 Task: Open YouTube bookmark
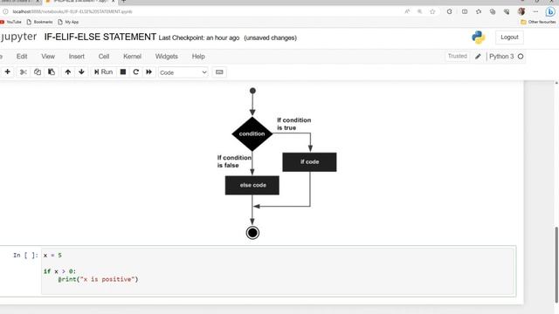(x=10, y=22)
